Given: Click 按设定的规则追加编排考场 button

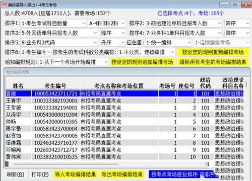Looking at the screenshot, I should (x=142, y=62).
